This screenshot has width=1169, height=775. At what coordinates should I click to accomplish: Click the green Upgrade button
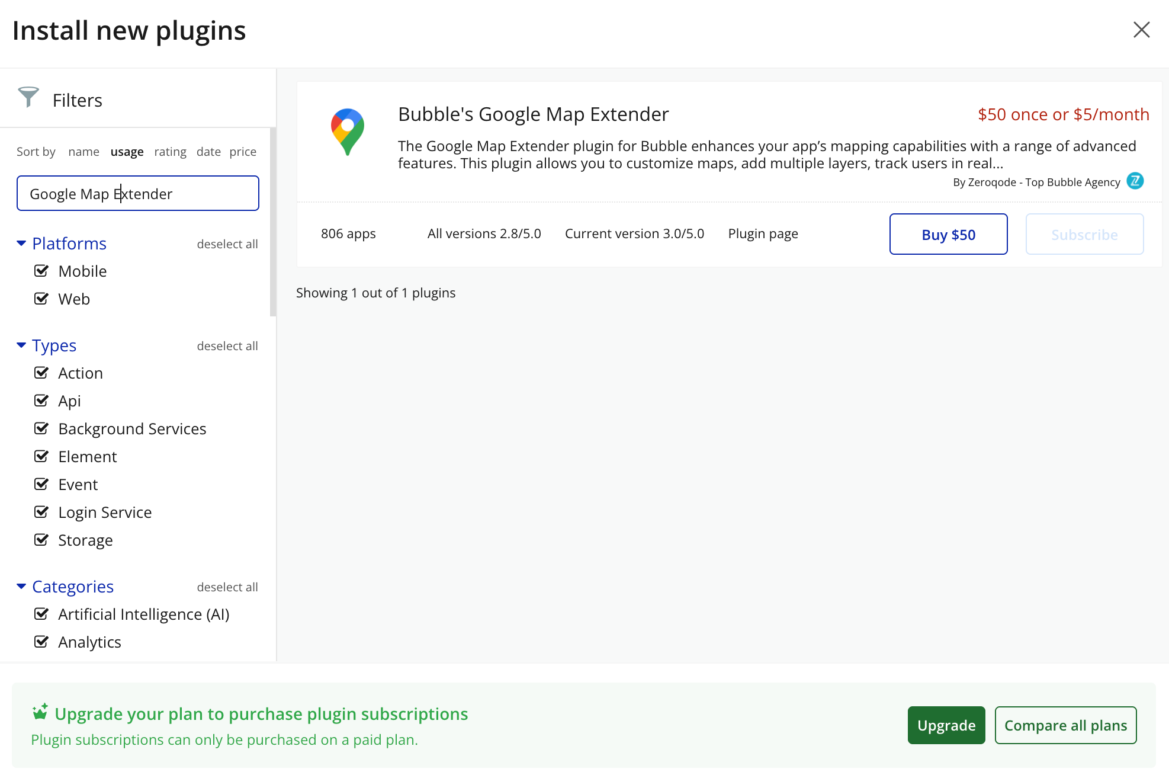coord(946,725)
